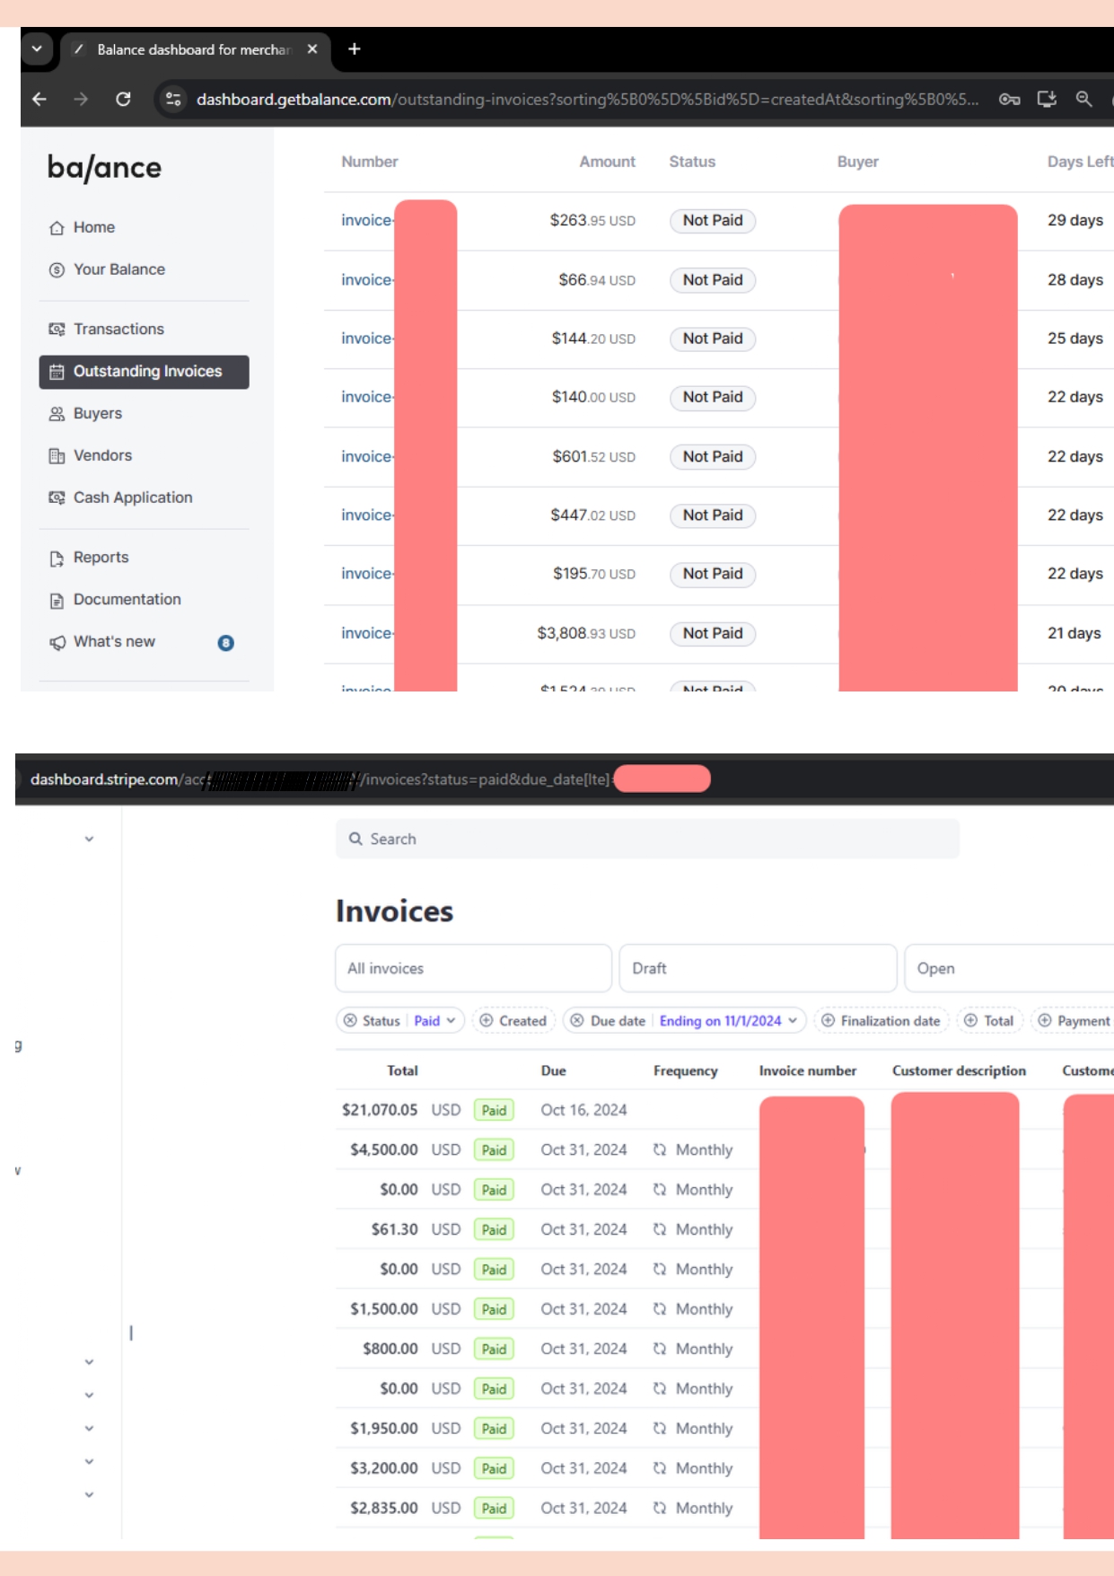This screenshot has width=1114, height=1576.
Task: Remove the Due date filter via x icon
Action: click(x=577, y=1021)
